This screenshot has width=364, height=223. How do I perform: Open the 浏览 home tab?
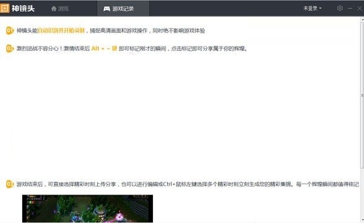point(60,9)
